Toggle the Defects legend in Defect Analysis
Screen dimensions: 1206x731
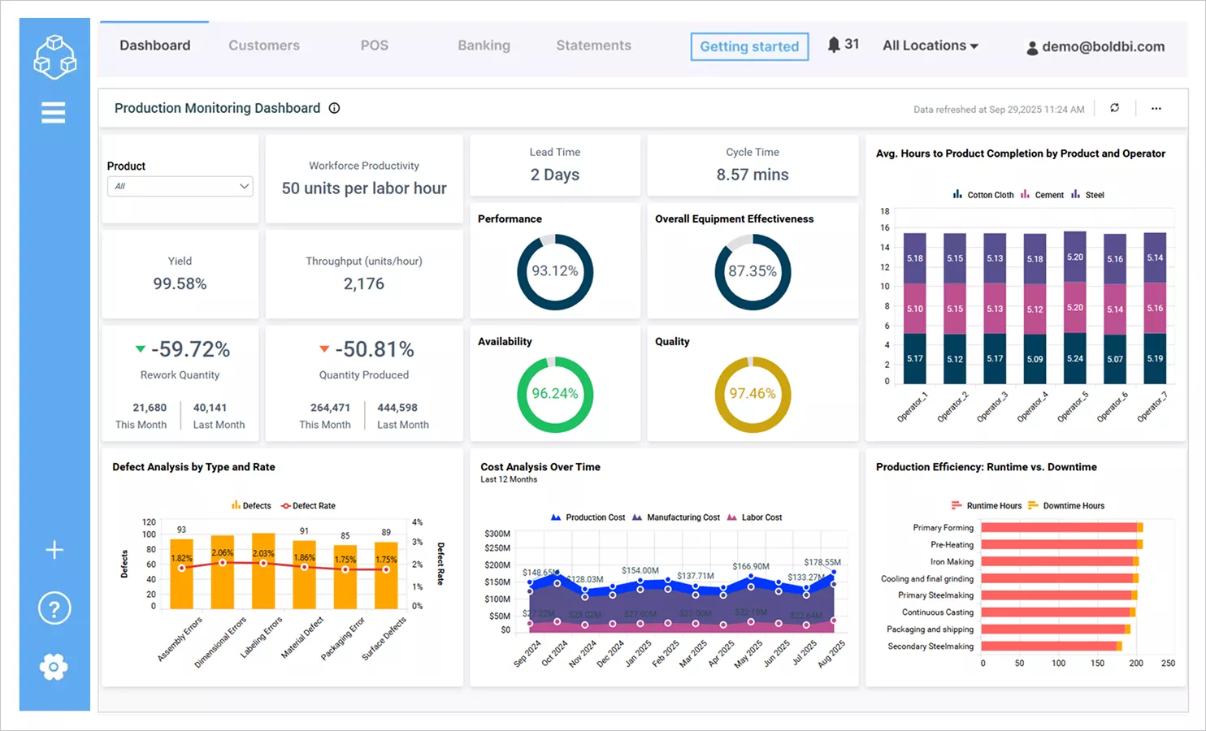click(251, 505)
